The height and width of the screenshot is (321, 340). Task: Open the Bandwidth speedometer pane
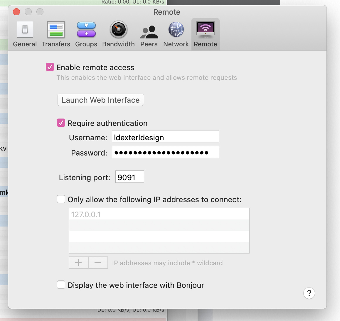point(118,34)
